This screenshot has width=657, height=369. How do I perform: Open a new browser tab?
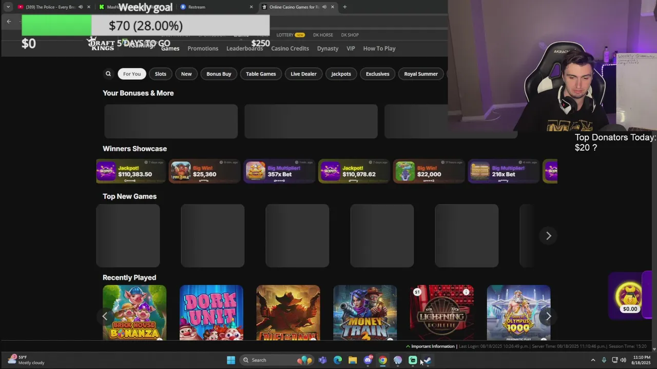(344, 7)
